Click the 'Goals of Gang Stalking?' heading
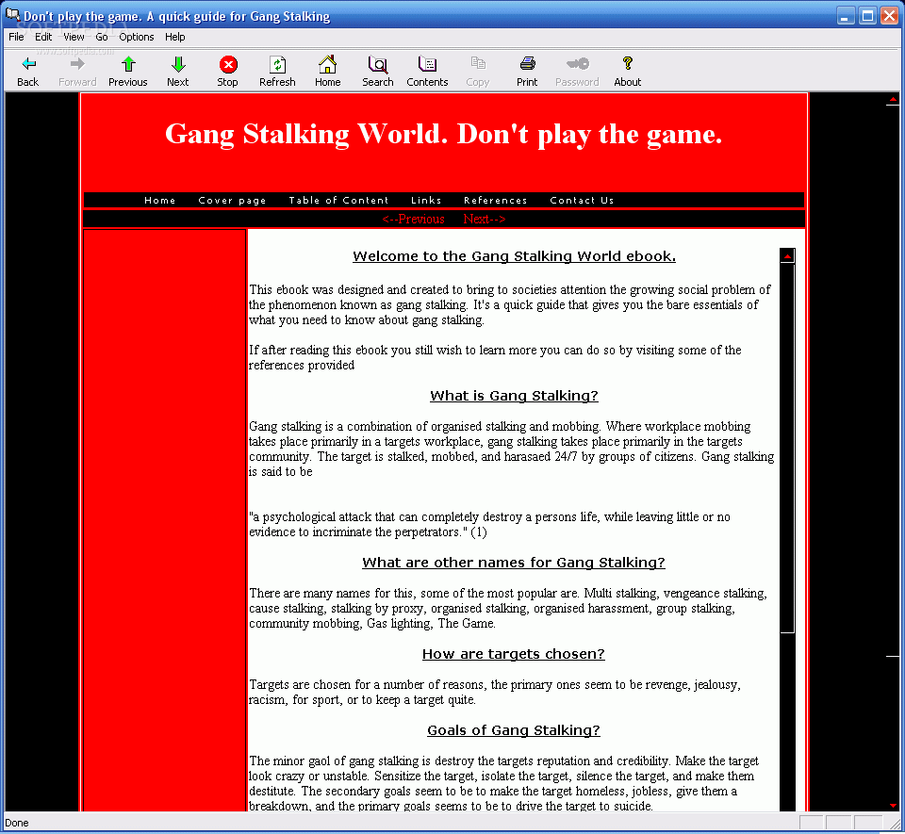905x834 pixels. coord(514,730)
